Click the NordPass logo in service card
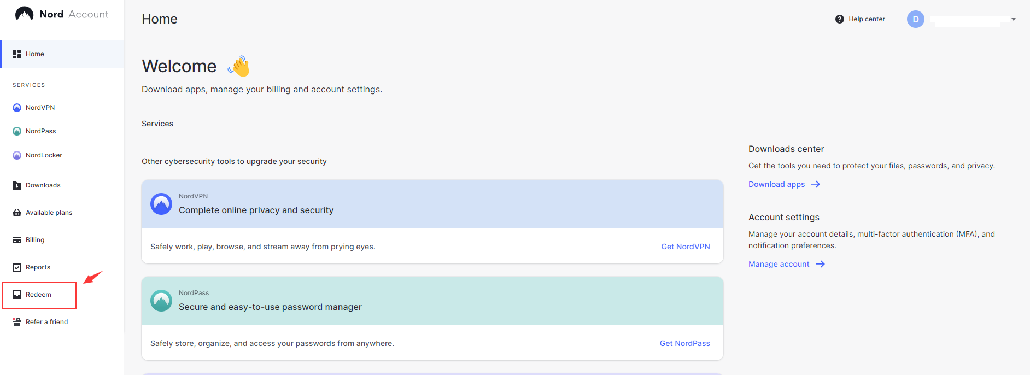 161,301
